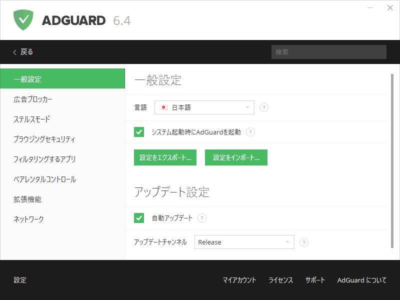
Task: Open マイアカウント link in footer
Action: [239, 280]
